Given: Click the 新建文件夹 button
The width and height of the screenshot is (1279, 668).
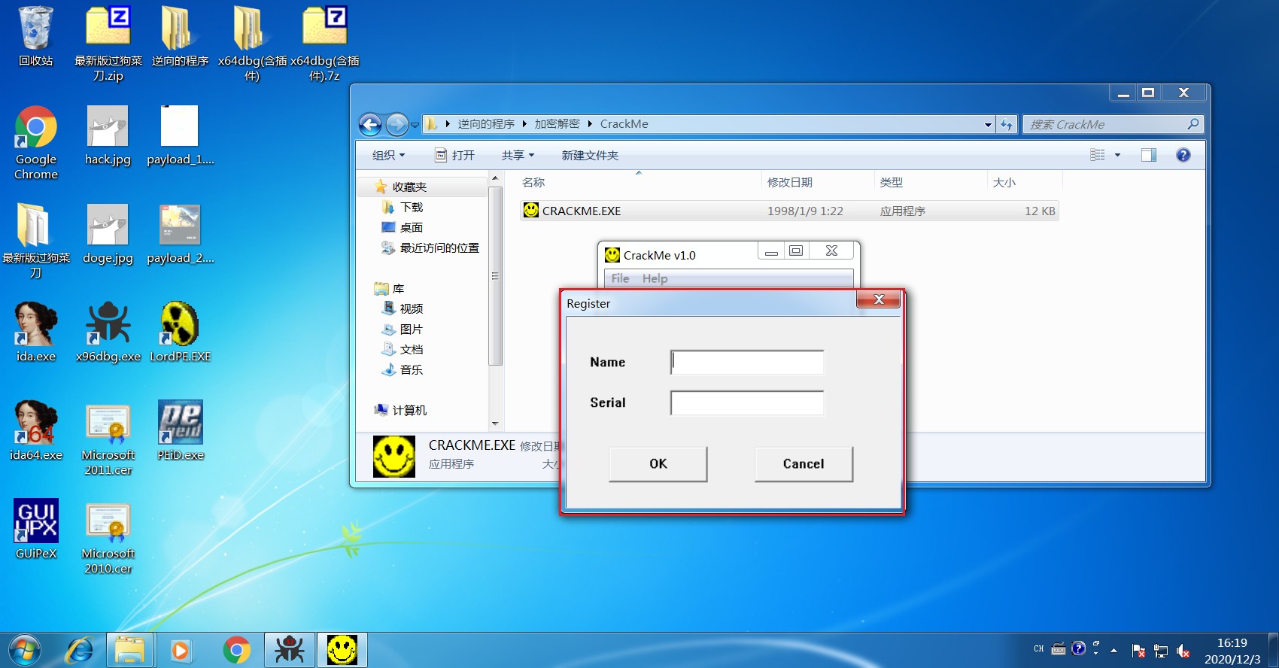Looking at the screenshot, I should pos(590,155).
